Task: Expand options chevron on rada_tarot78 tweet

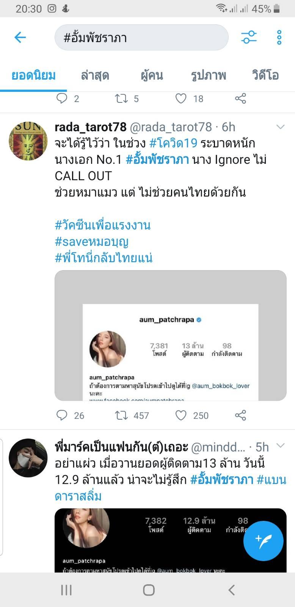Action: click(x=280, y=127)
